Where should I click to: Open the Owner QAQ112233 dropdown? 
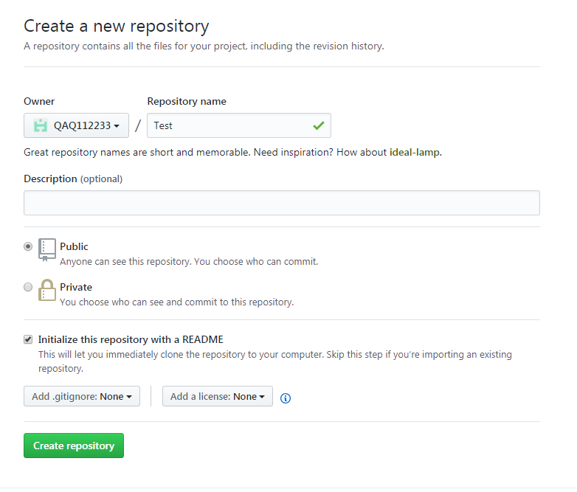(77, 125)
